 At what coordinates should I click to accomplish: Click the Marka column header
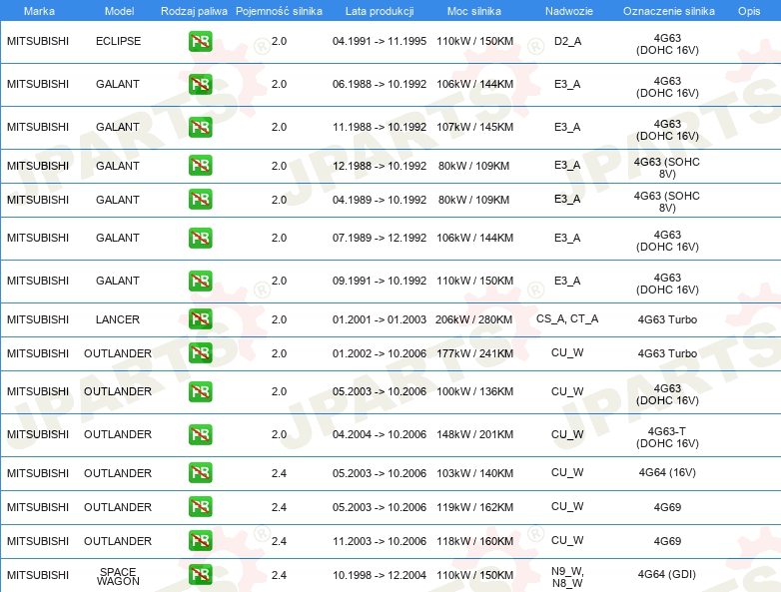(39, 11)
